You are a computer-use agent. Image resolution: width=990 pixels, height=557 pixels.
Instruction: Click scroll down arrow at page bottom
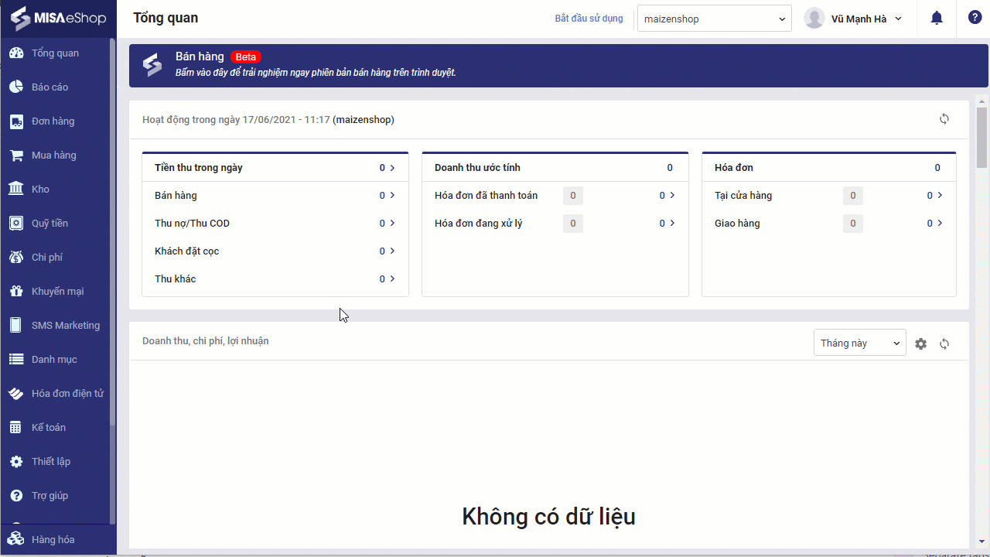click(x=982, y=541)
